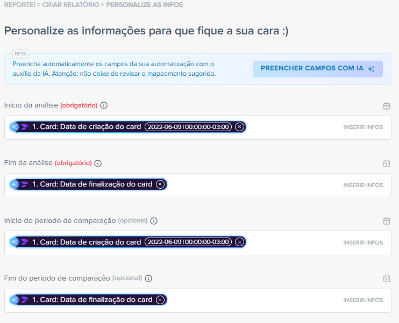Remove the card tag in Fim da análise
Image resolution: width=399 pixels, height=323 pixels.
coord(160,184)
